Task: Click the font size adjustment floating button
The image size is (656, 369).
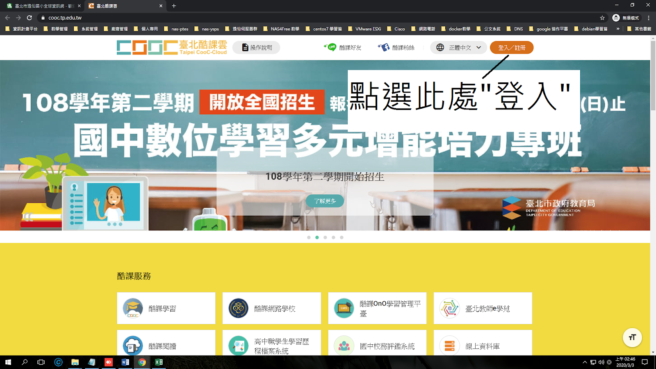Action: point(632,337)
